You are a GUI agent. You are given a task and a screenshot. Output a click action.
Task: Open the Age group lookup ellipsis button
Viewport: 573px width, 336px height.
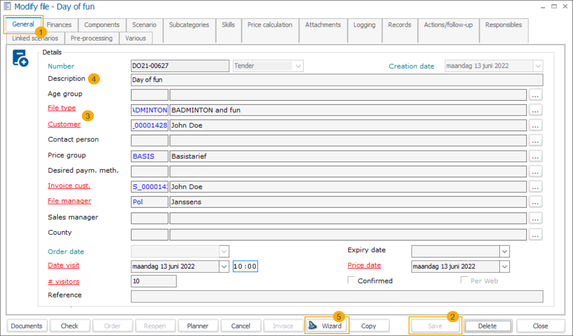coord(536,95)
